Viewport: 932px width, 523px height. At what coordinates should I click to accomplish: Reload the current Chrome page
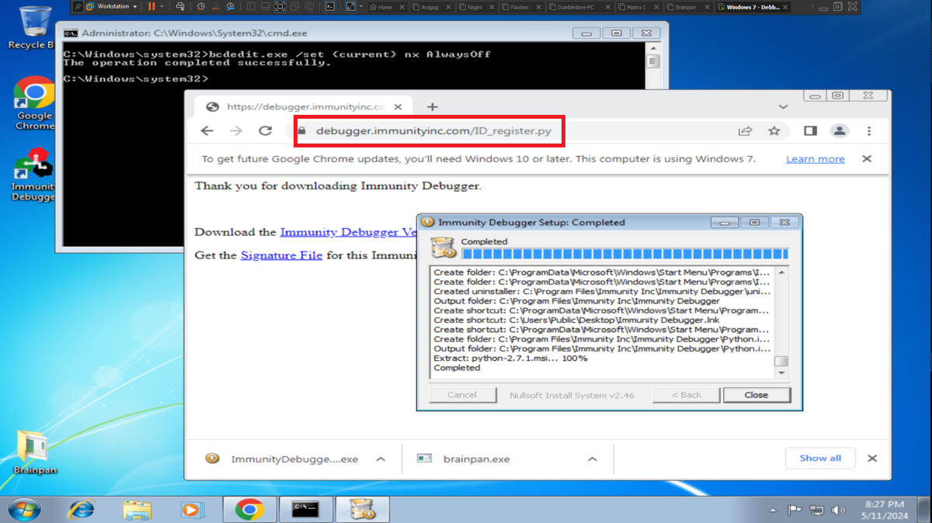coord(266,131)
